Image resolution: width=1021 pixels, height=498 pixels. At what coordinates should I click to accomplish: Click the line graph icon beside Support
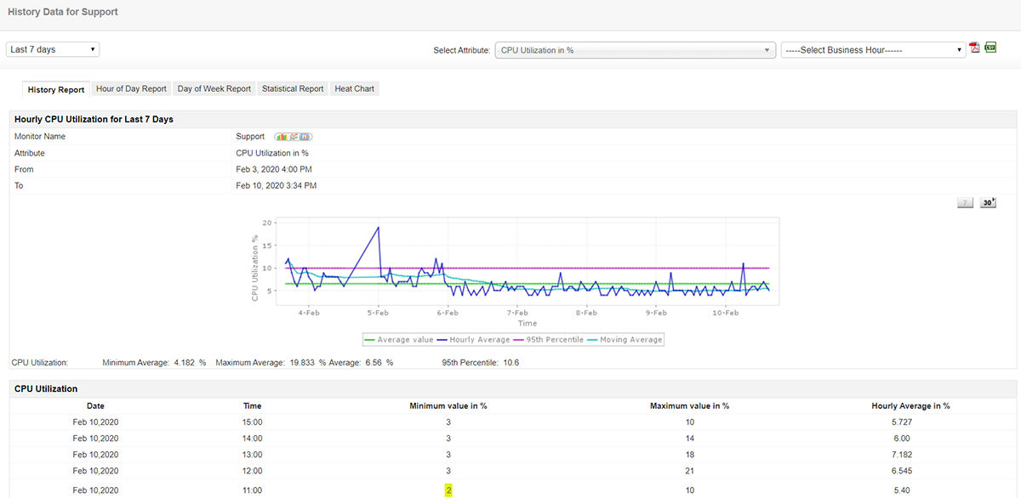click(x=294, y=137)
